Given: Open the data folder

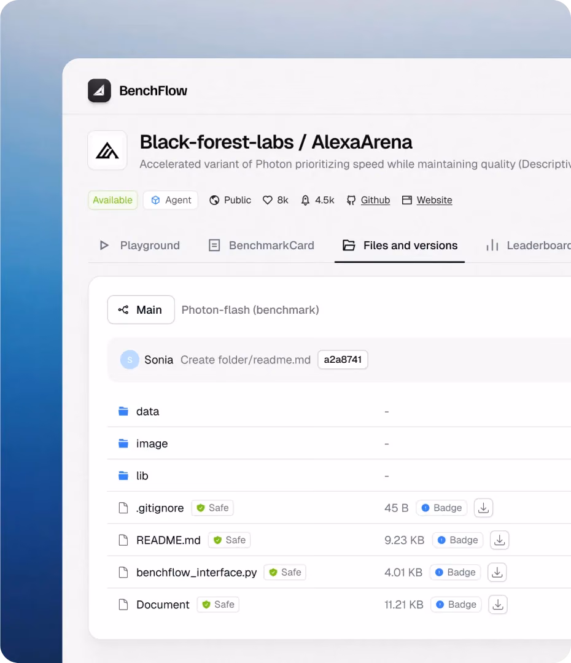Looking at the screenshot, I should coord(147,411).
